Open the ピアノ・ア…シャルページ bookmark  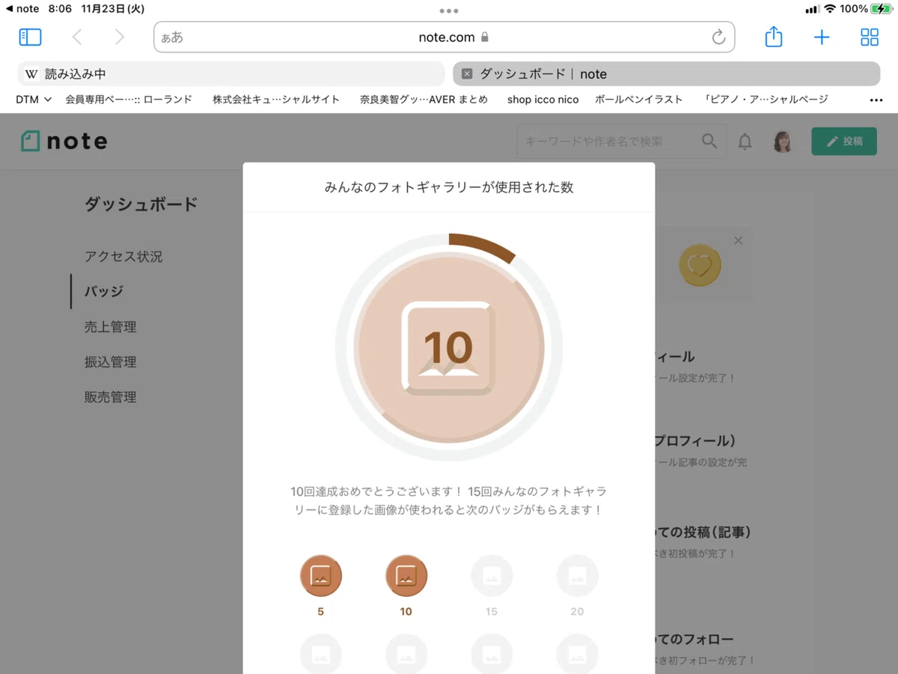coord(766,99)
